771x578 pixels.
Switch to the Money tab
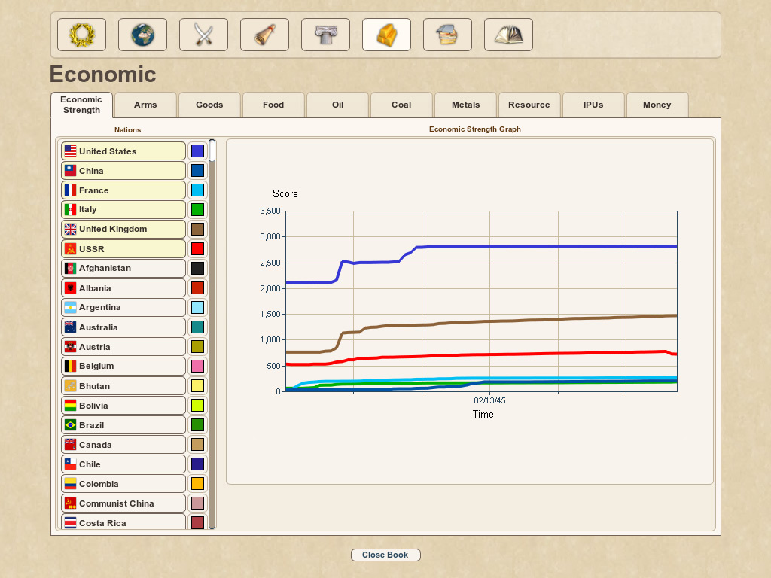[657, 105]
